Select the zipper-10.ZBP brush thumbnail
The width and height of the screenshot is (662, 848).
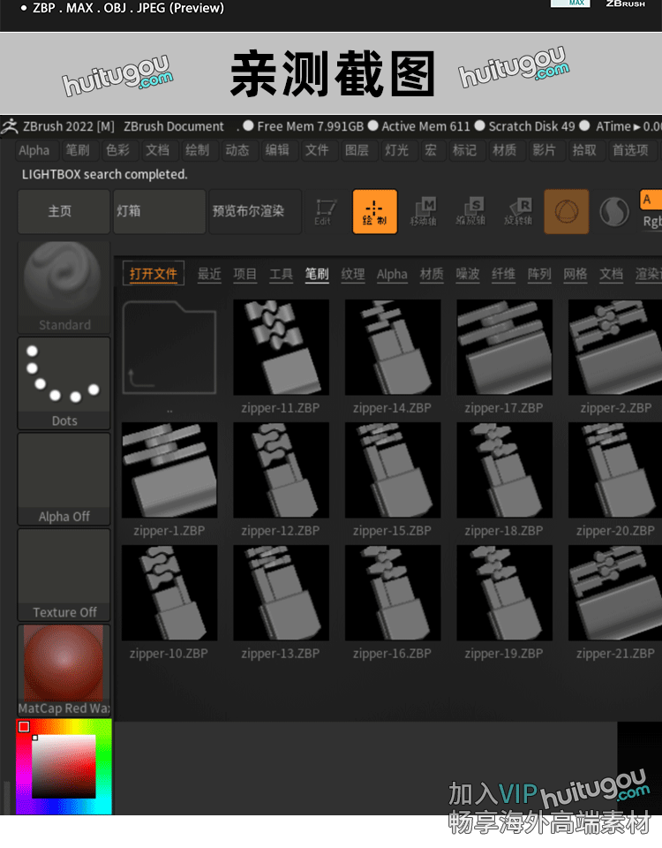point(169,593)
